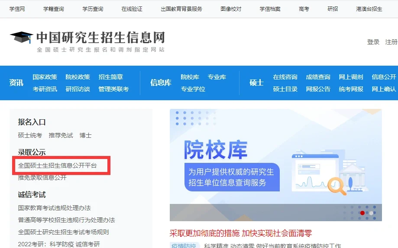The height and width of the screenshot is (248, 398).
Task: Open 推免录取信息公开 link
Action: pos(42,178)
